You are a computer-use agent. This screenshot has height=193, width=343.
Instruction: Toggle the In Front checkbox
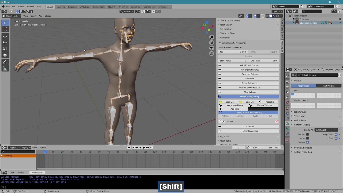click(x=336, y=138)
